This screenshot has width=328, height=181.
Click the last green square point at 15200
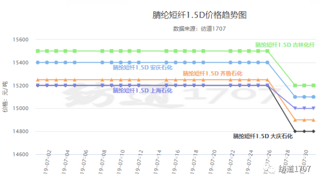point(314,85)
